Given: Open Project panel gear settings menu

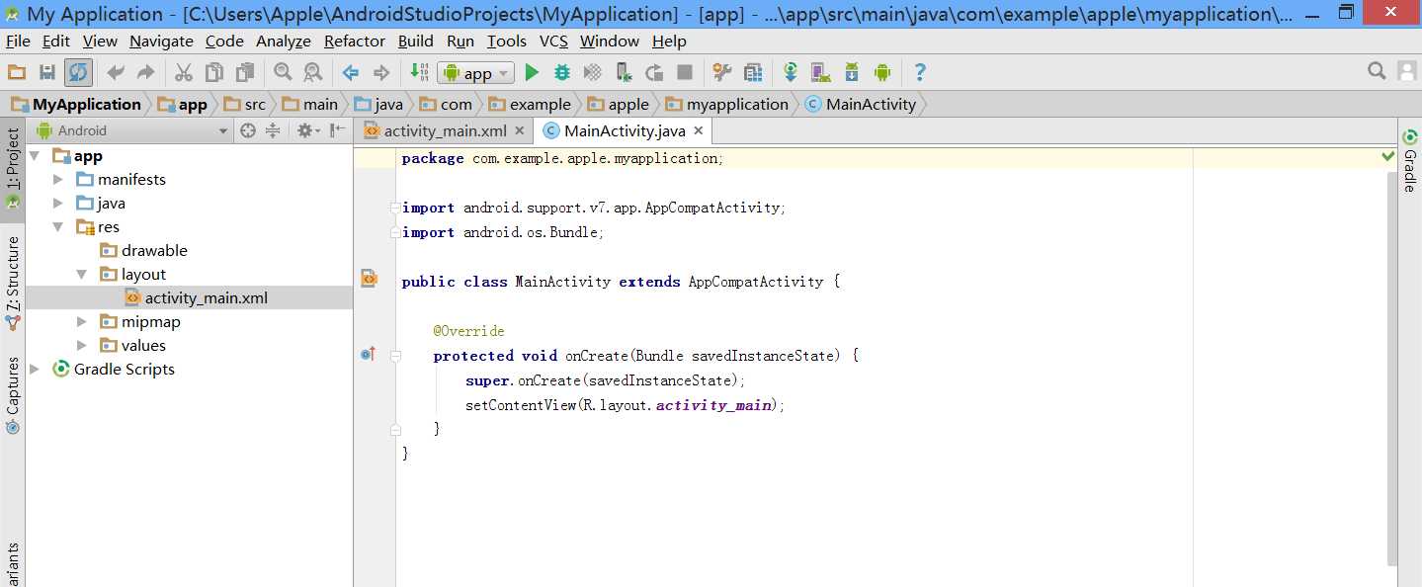Looking at the screenshot, I should click(x=307, y=130).
